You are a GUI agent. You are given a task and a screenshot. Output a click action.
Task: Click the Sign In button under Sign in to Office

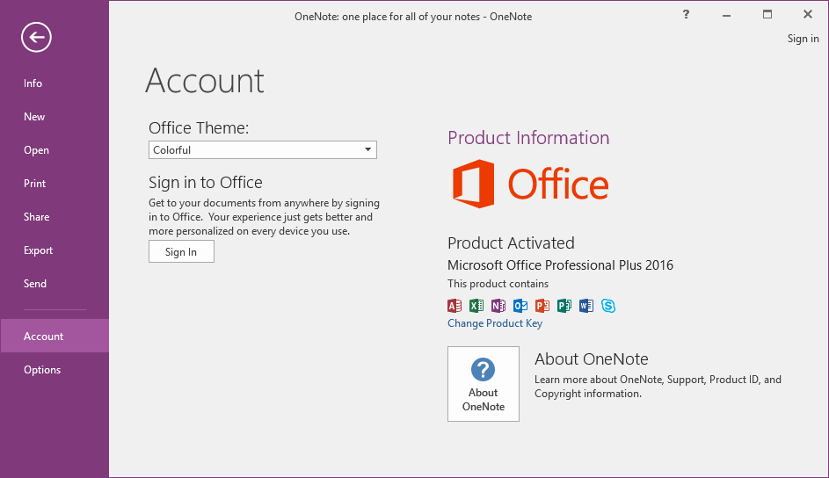point(181,251)
